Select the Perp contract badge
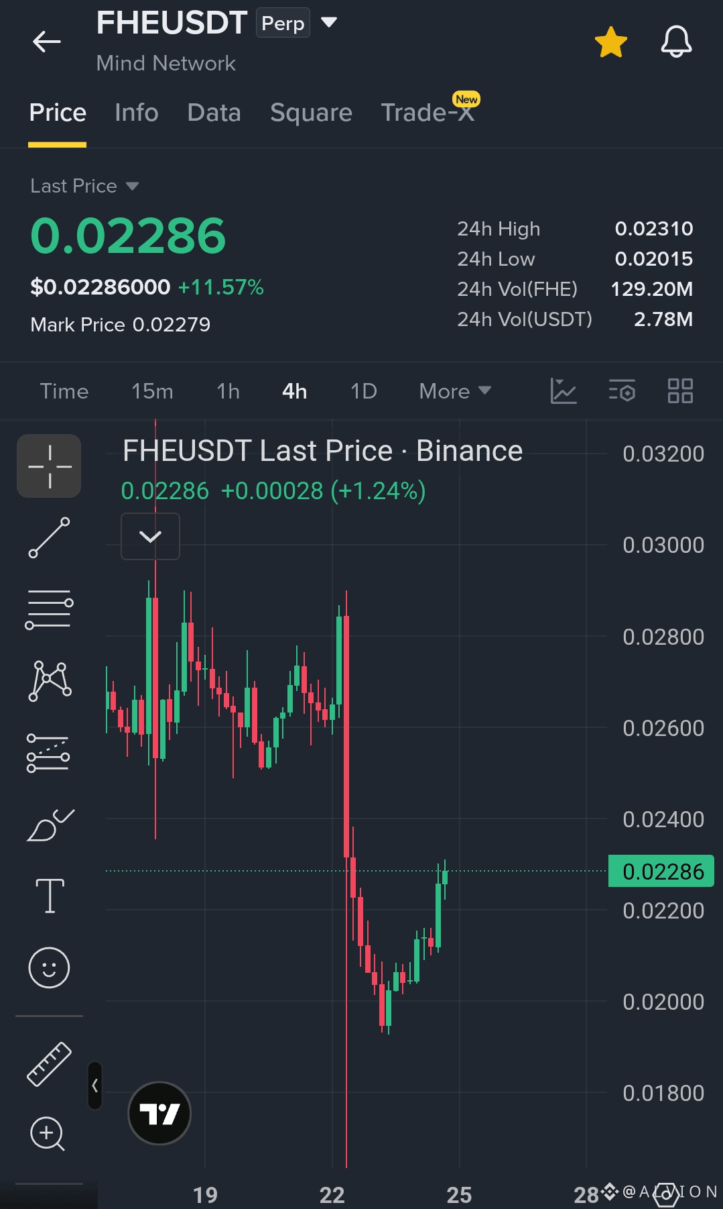 pos(283,23)
